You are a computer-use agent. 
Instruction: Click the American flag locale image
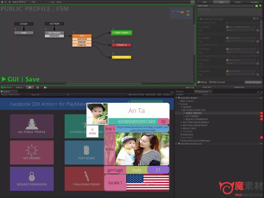148,182
